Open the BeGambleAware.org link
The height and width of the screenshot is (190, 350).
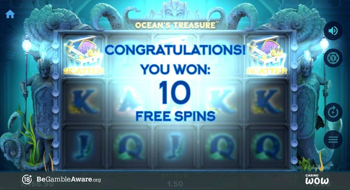[68, 179]
